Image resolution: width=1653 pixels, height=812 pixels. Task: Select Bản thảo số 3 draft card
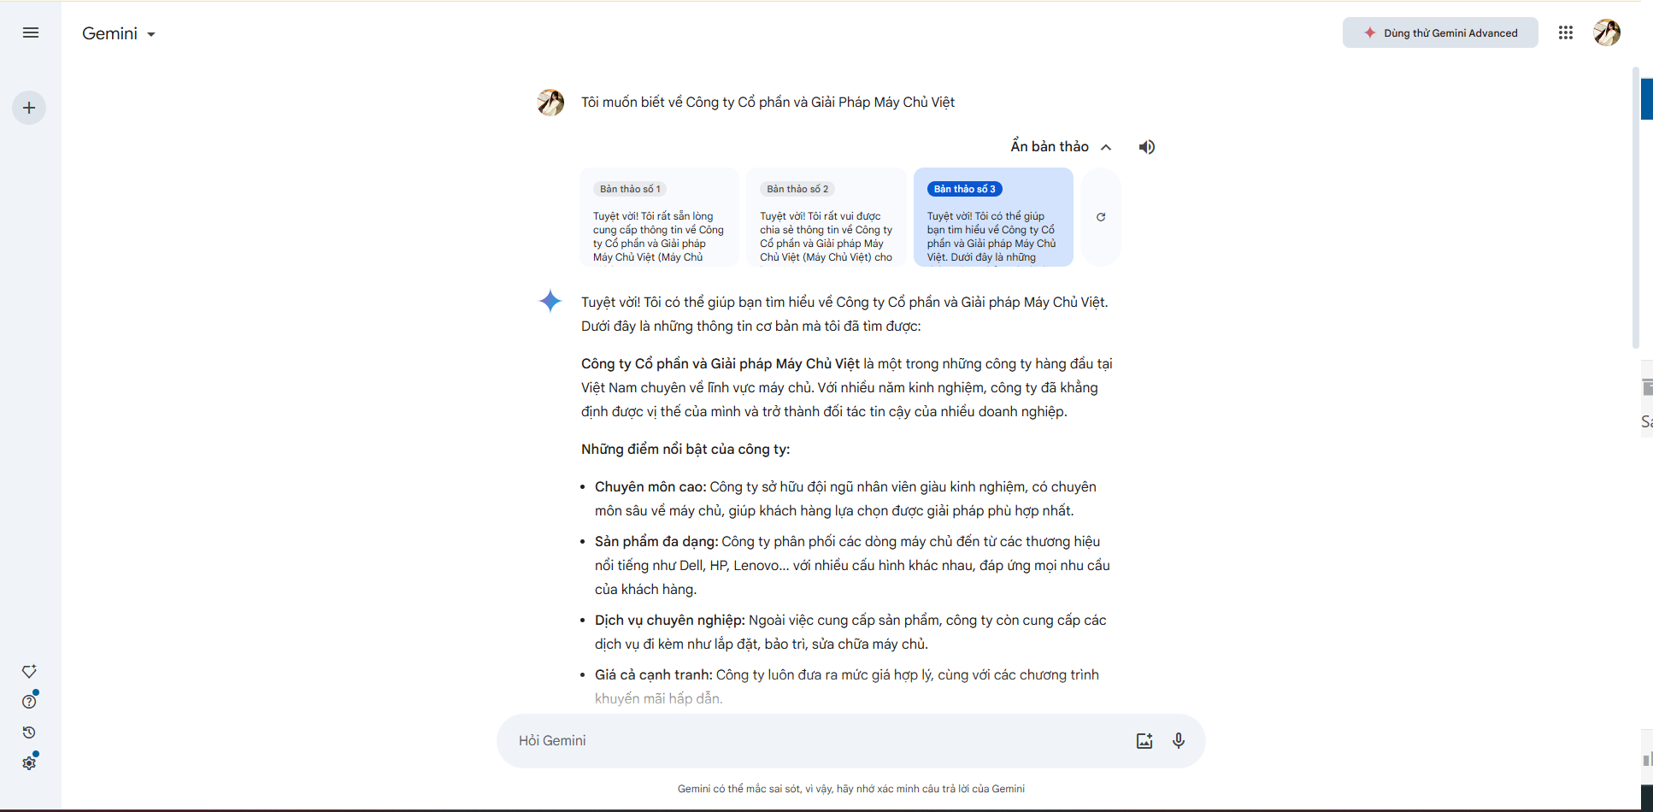click(993, 217)
